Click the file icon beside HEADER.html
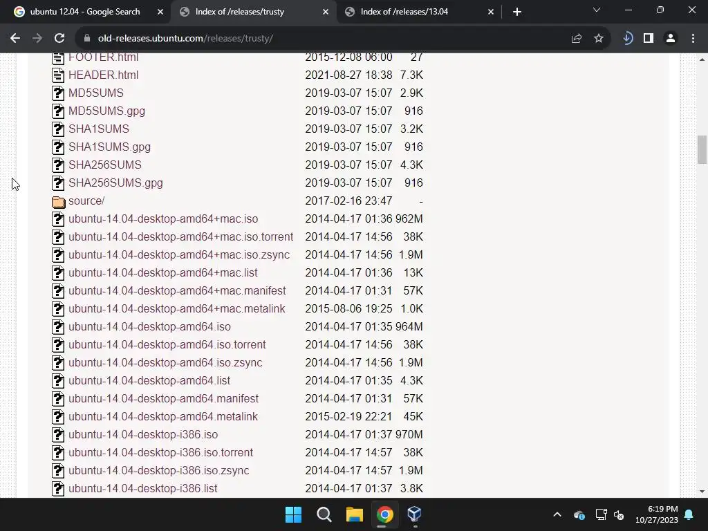 point(58,75)
